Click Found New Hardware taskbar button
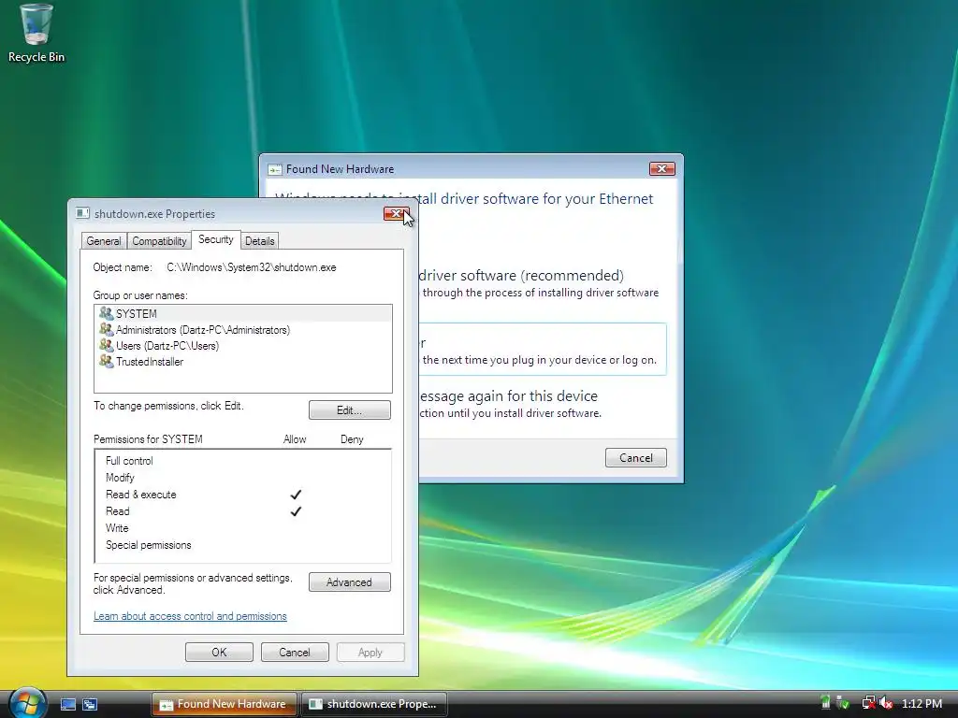 (x=225, y=704)
